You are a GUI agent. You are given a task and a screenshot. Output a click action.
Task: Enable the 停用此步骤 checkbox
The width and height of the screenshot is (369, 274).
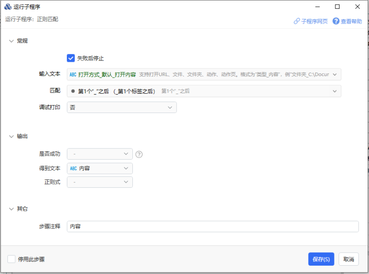(12, 259)
